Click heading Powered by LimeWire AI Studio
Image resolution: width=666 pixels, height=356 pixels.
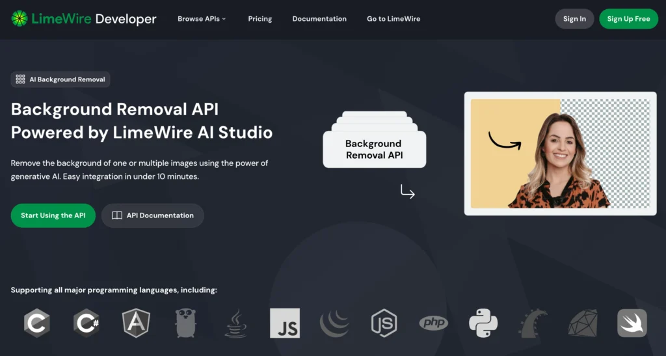[141, 133]
